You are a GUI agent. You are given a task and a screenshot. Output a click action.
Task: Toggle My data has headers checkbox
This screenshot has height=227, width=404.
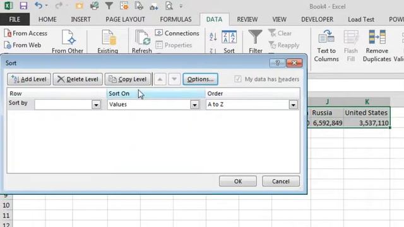[x=238, y=79]
